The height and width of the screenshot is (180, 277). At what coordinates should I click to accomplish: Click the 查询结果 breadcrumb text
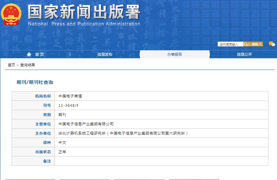28,65
